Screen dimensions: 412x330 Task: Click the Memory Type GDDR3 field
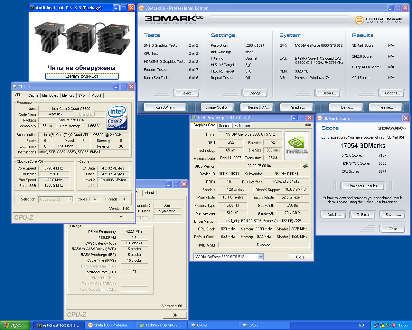[x=232, y=205]
